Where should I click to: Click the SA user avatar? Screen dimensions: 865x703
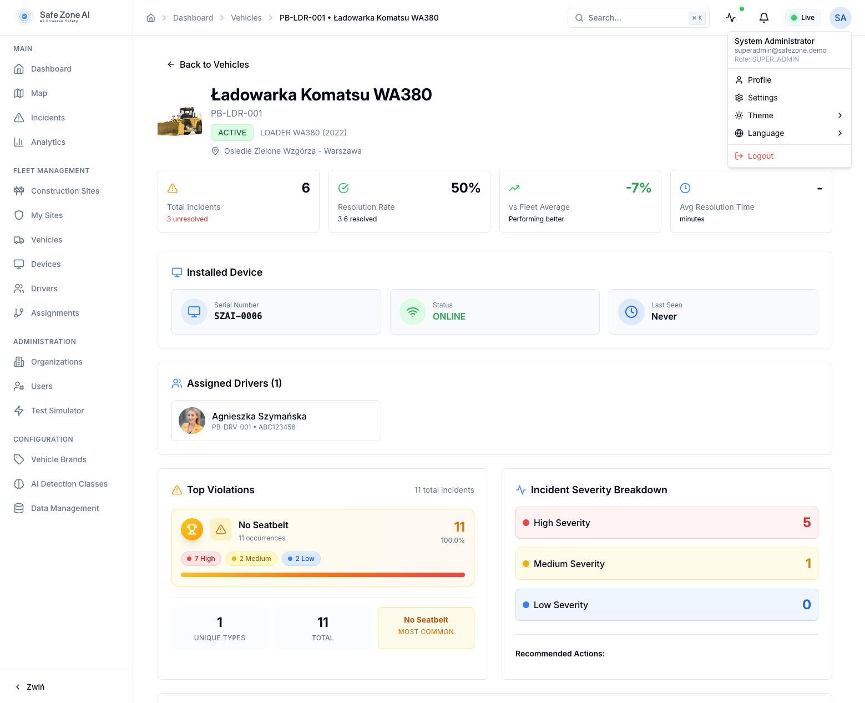(840, 18)
